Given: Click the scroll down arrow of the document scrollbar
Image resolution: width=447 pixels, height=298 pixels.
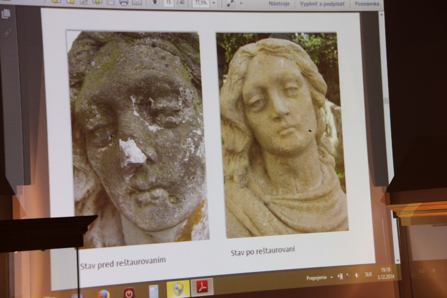Looking at the screenshot, I should click(x=398, y=260).
